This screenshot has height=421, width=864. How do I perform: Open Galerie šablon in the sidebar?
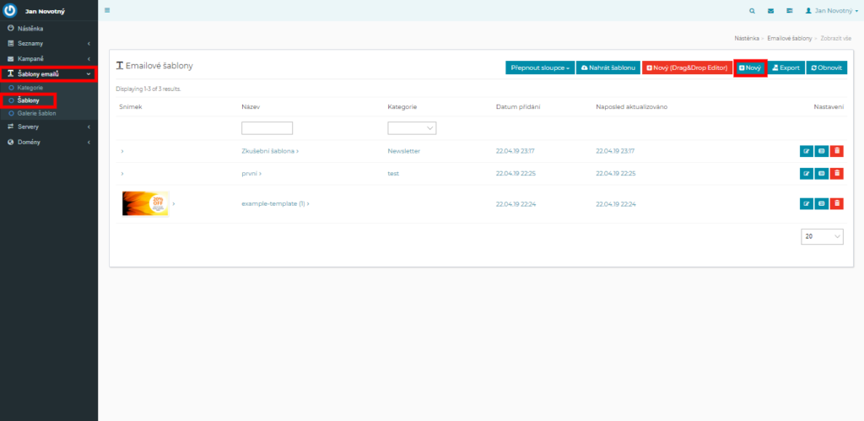(x=36, y=113)
